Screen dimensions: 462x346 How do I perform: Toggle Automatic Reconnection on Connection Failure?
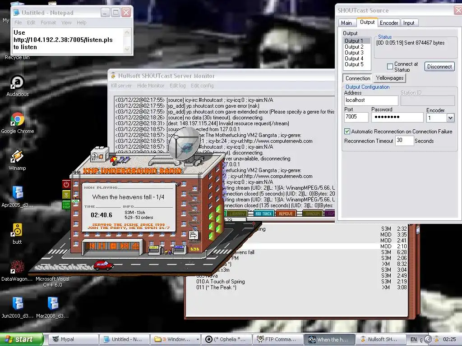347,131
